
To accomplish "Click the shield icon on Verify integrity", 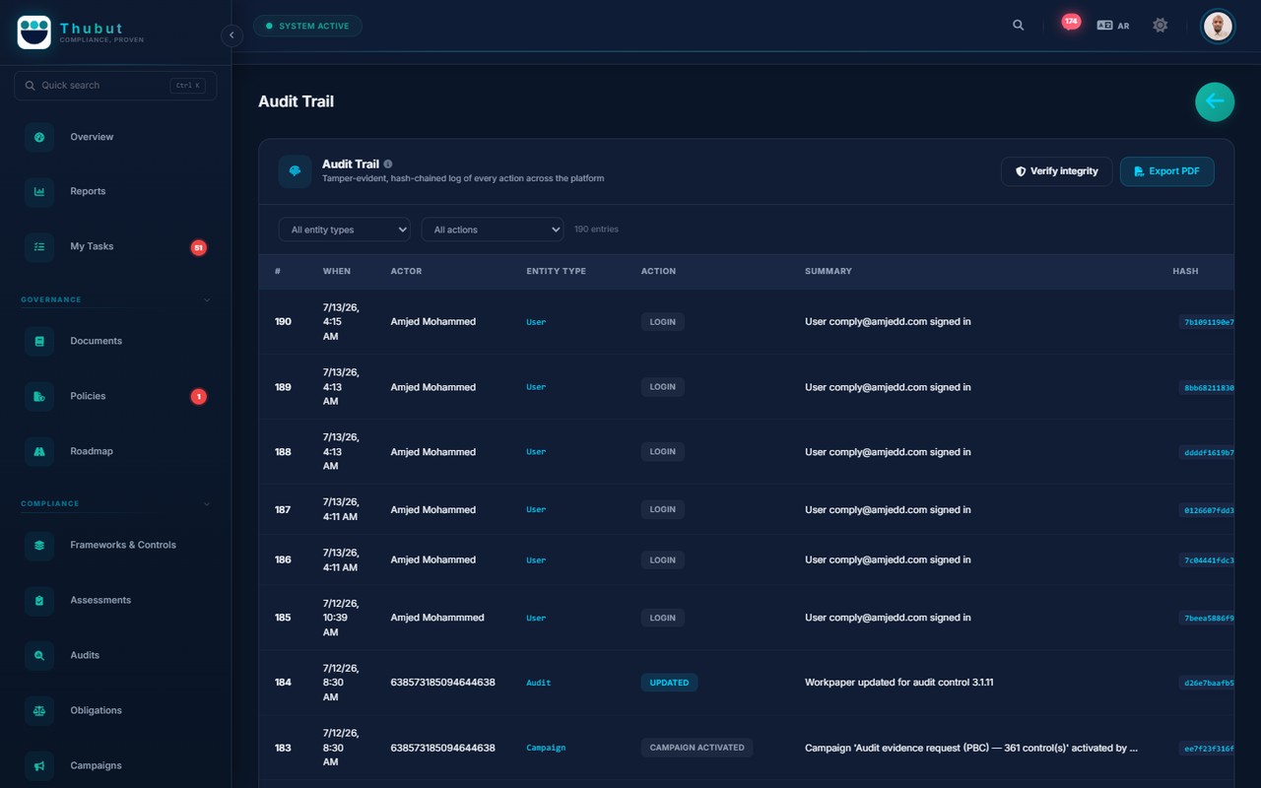I will pos(1021,171).
